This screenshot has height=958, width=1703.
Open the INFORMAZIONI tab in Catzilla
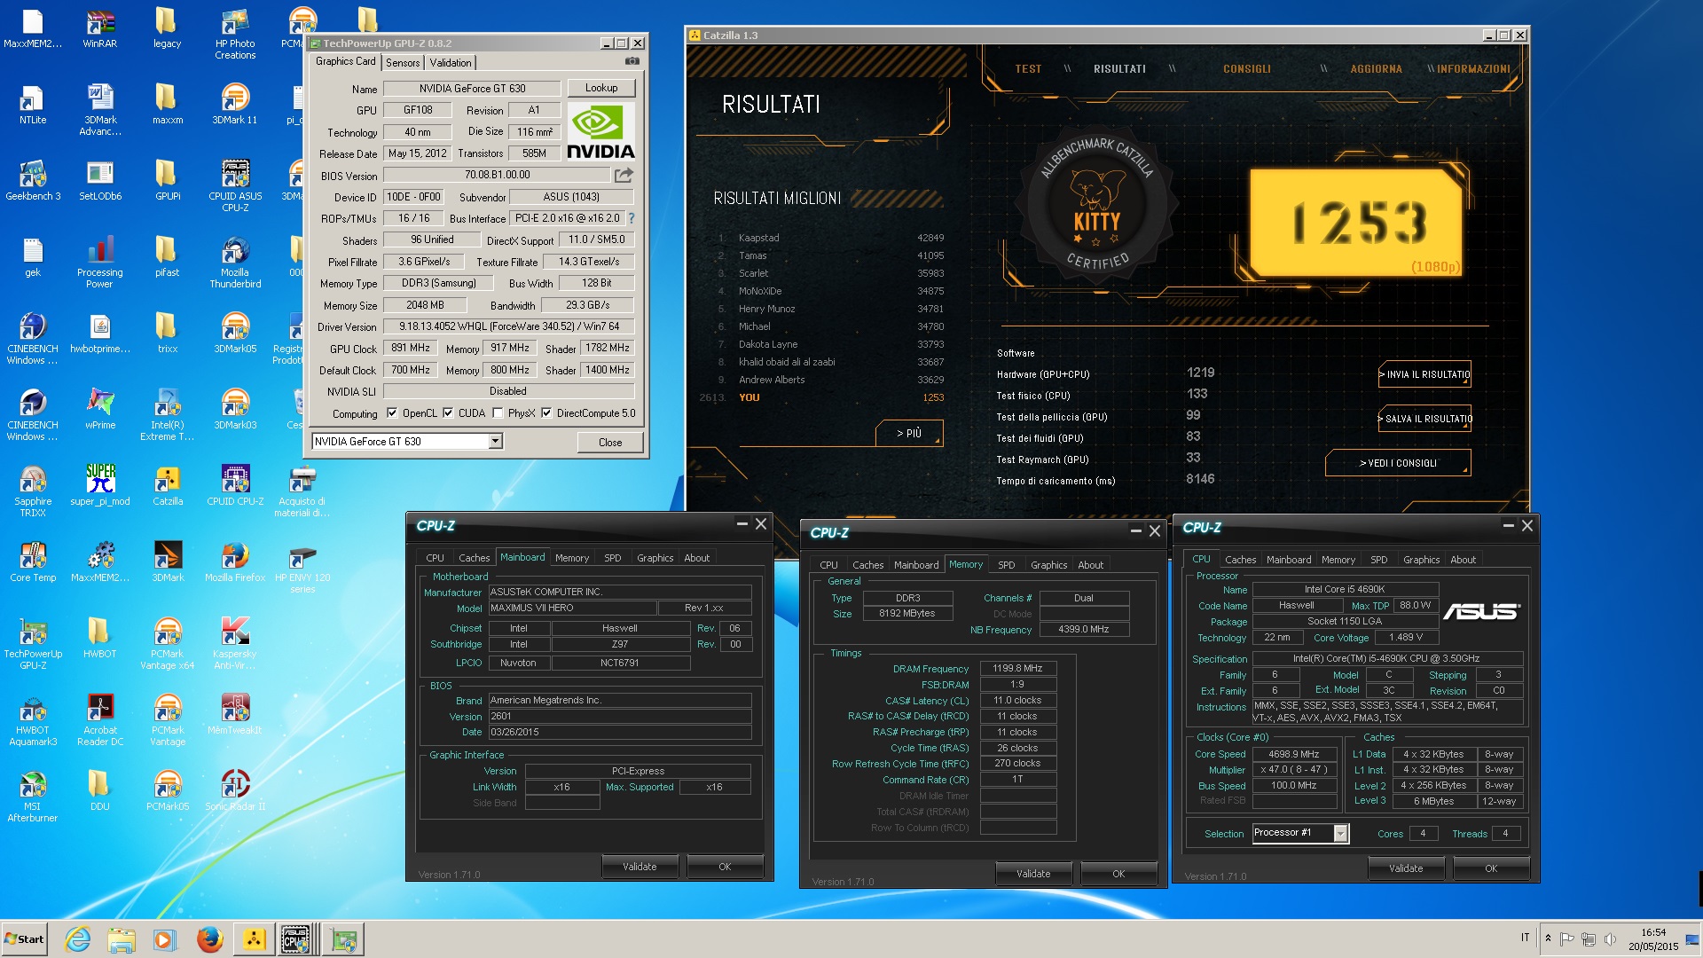pos(1473,69)
